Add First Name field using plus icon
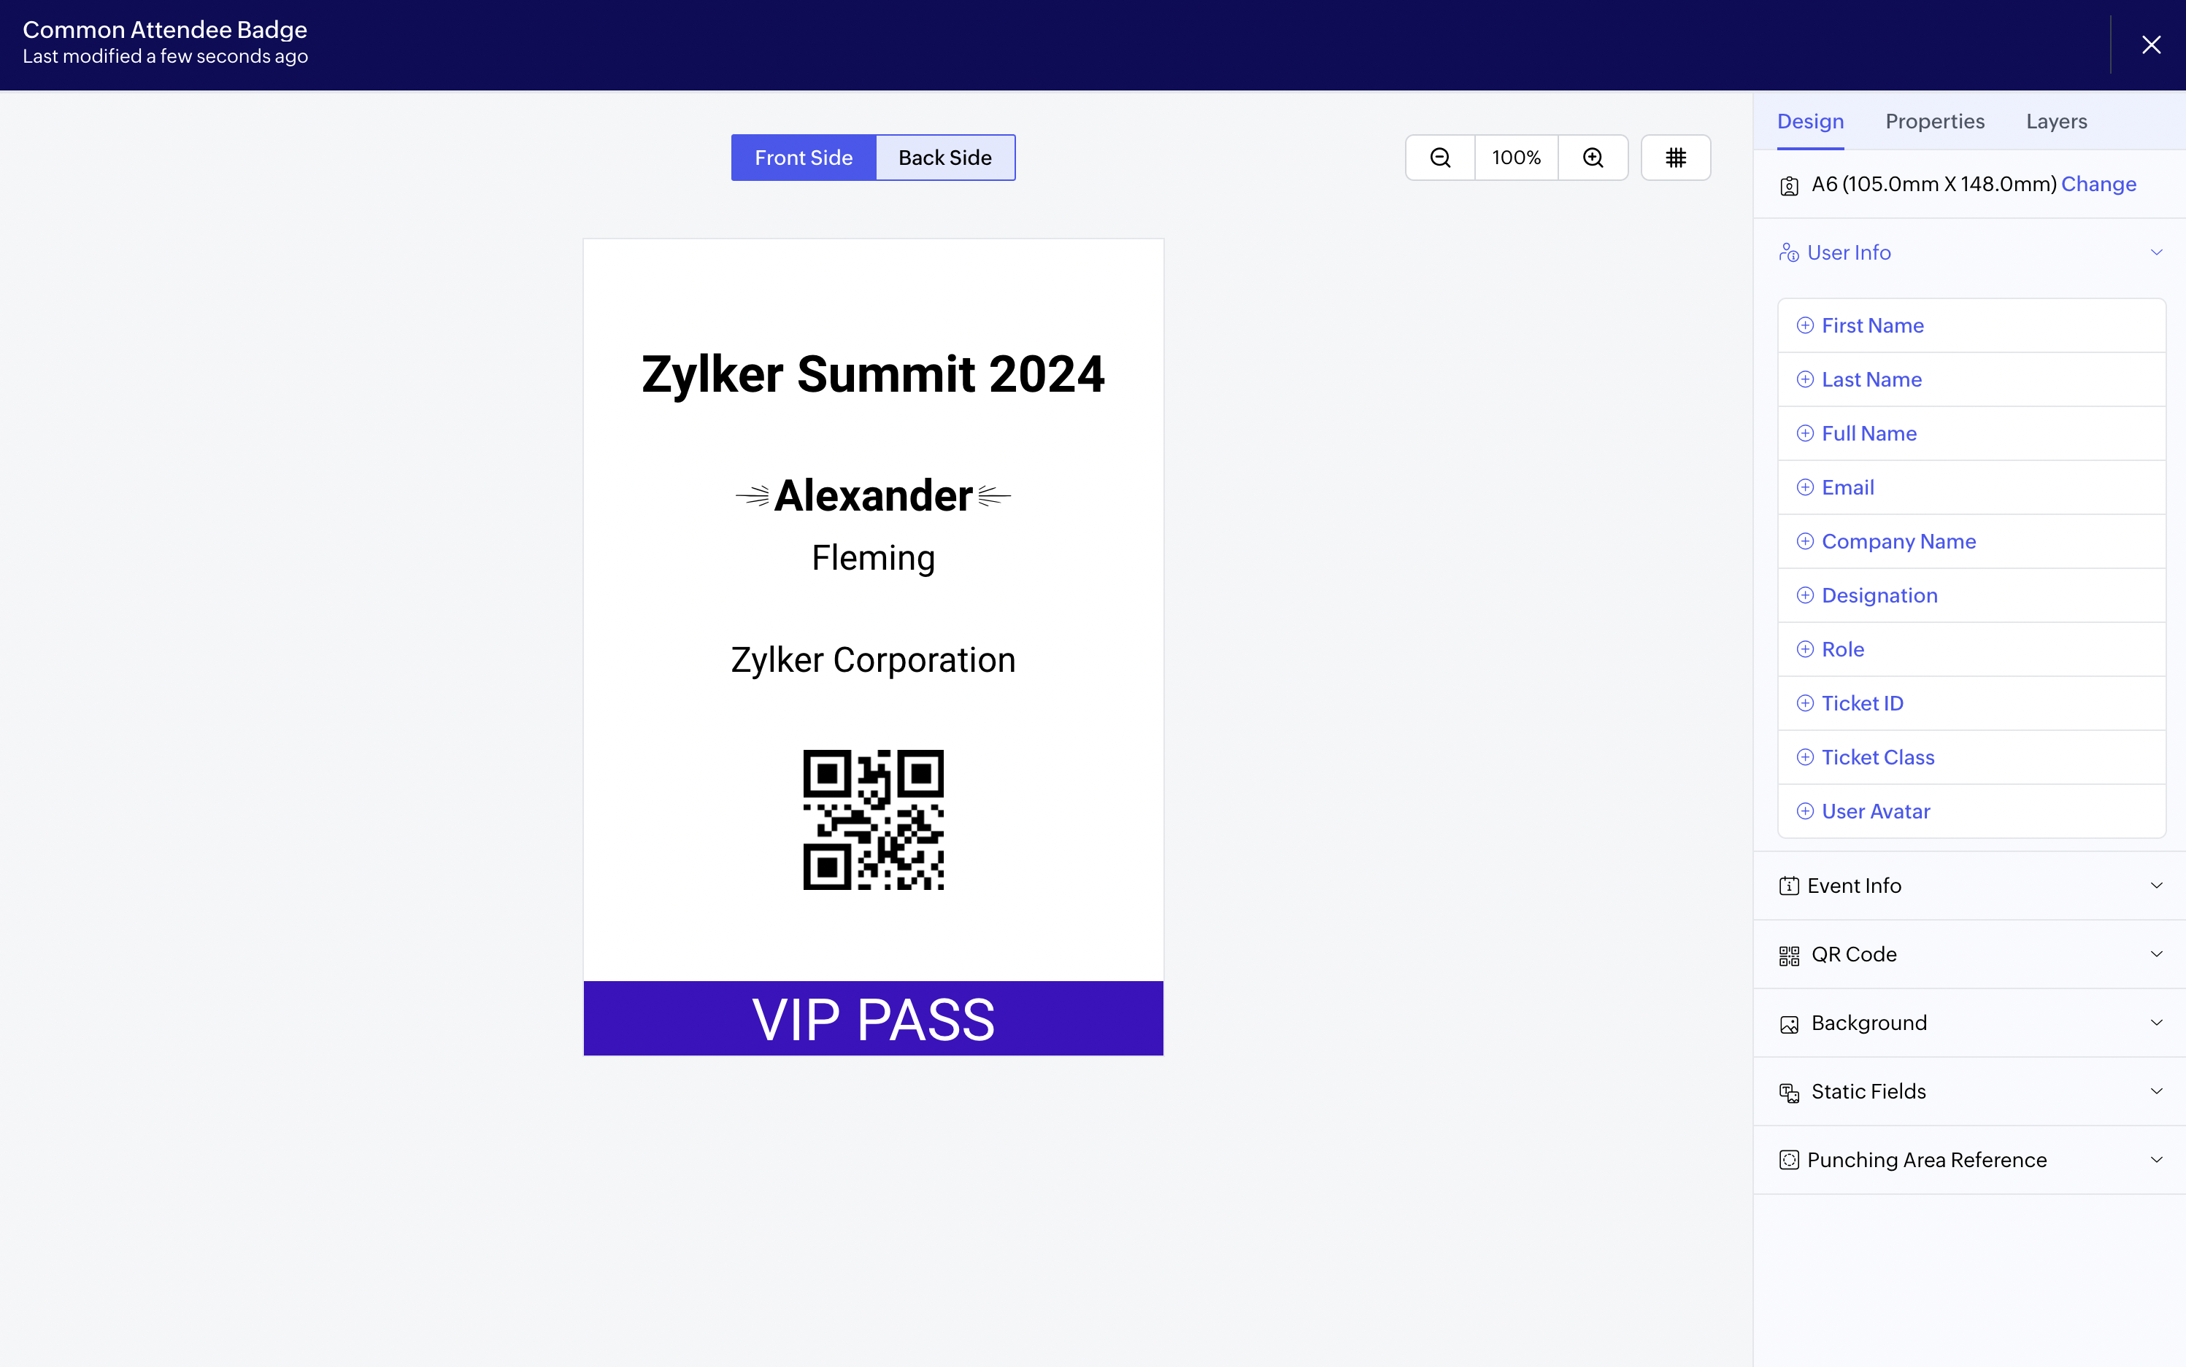The height and width of the screenshot is (1367, 2186). click(x=1805, y=325)
